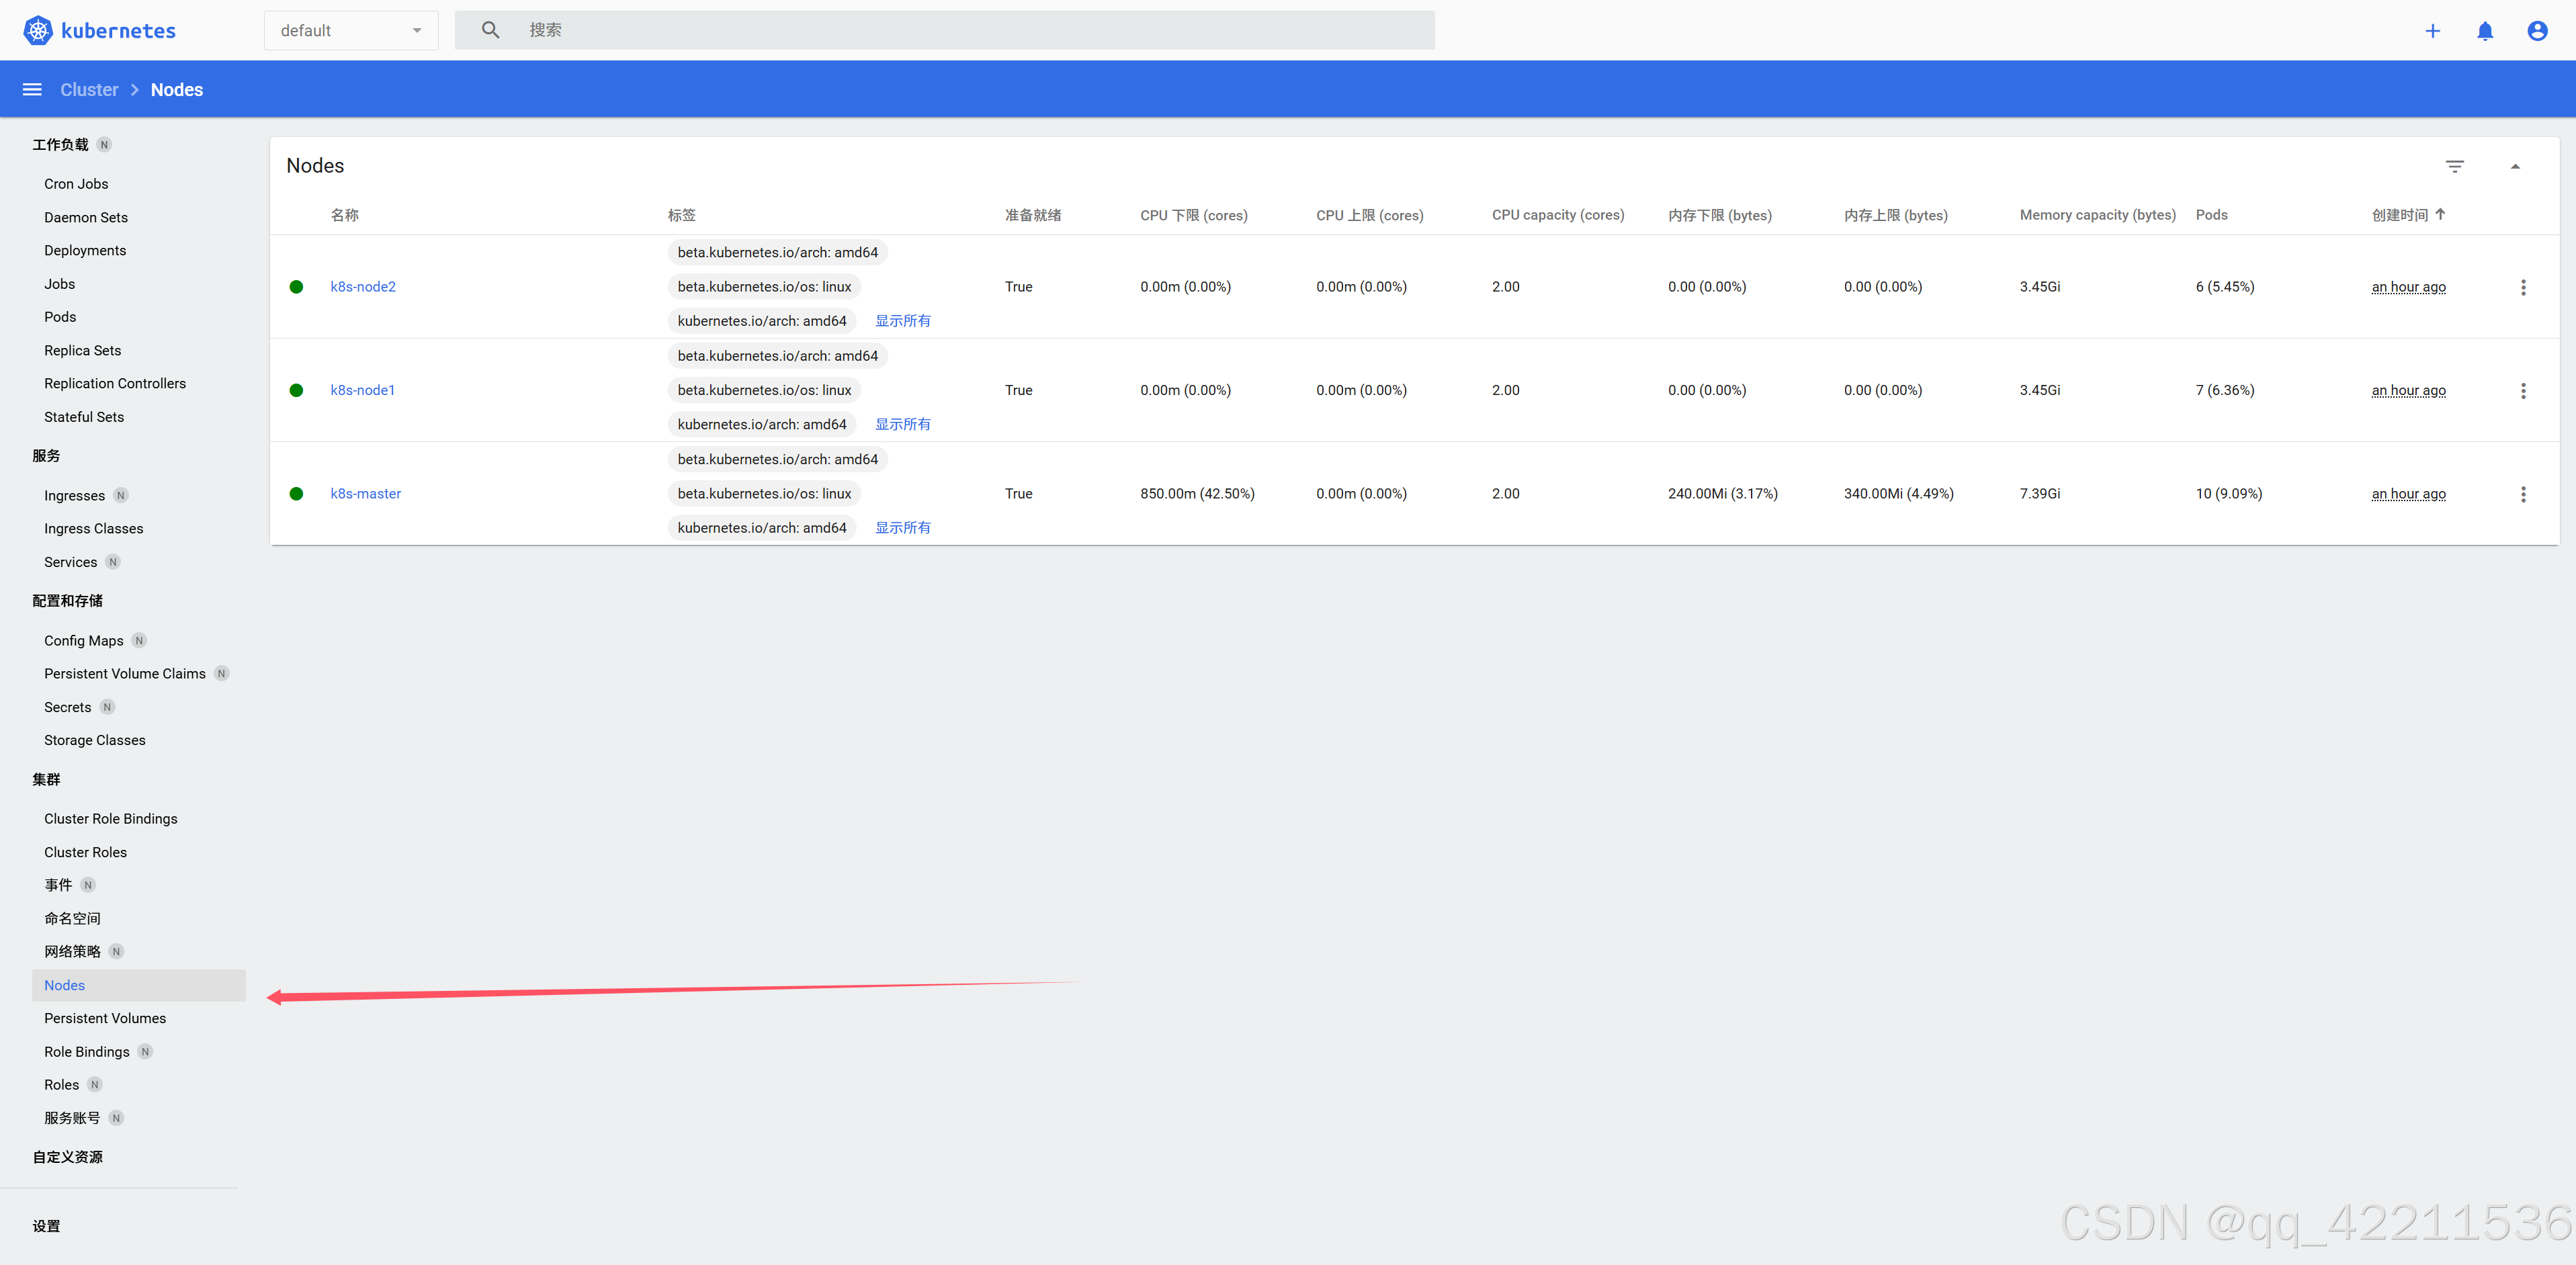Screen dimensions: 2576x1265
Task: Show all labels for k8s-node1
Action: 902,424
